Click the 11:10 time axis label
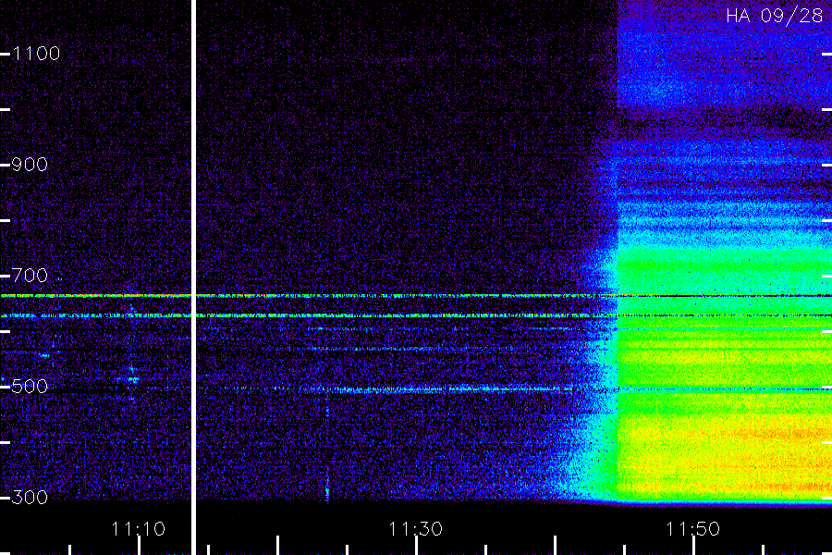Screen dimensions: 832x555 138,529
